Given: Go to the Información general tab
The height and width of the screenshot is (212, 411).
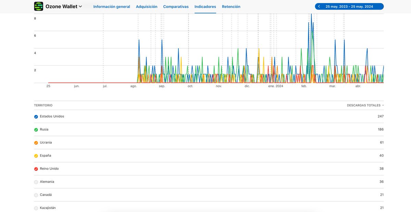Looking at the screenshot, I should click(x=112, y=6).
